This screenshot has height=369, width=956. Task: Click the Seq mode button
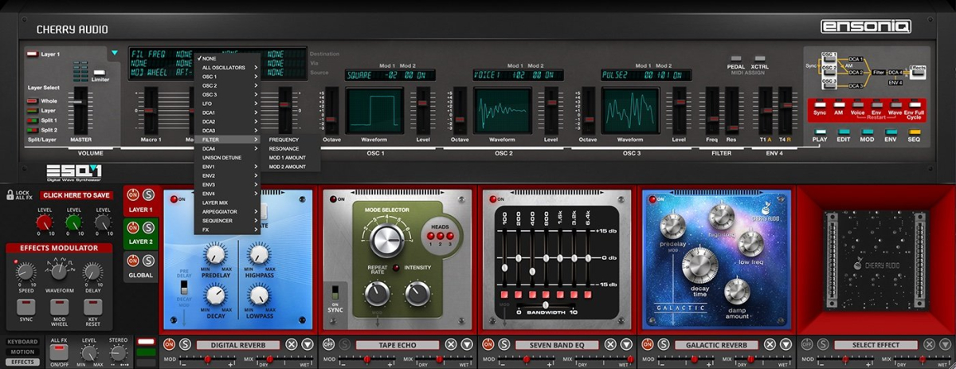pos(915,132)
